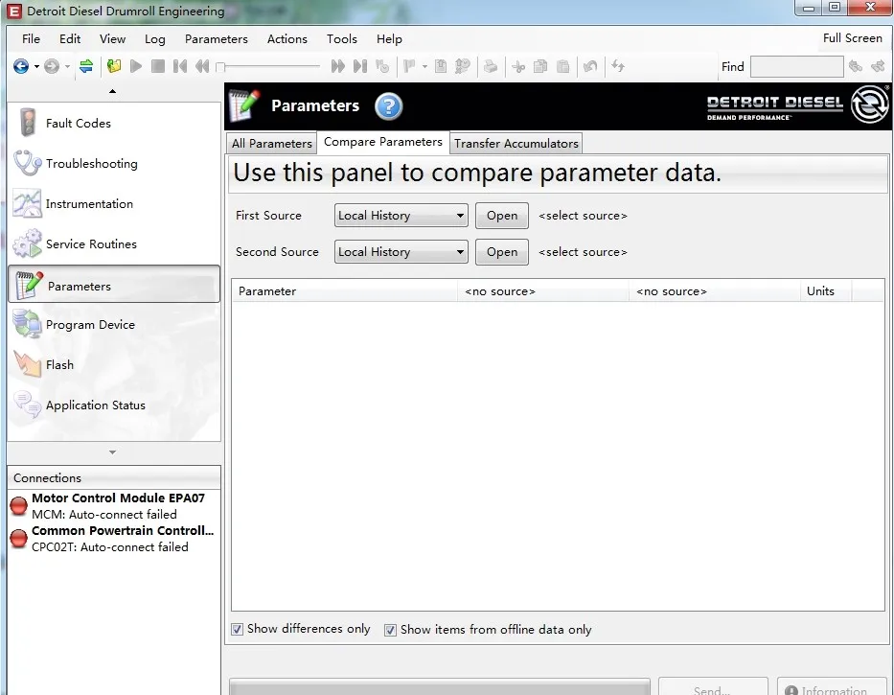Open the Tools menu

(342, 38)
